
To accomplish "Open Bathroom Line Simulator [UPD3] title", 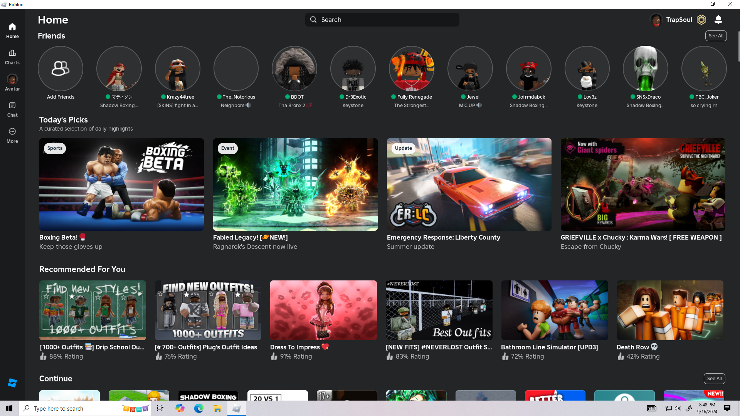I will 550,347.
